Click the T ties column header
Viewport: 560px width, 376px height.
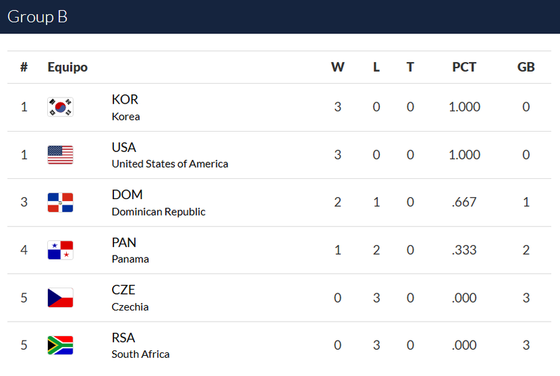click(410, 67)
